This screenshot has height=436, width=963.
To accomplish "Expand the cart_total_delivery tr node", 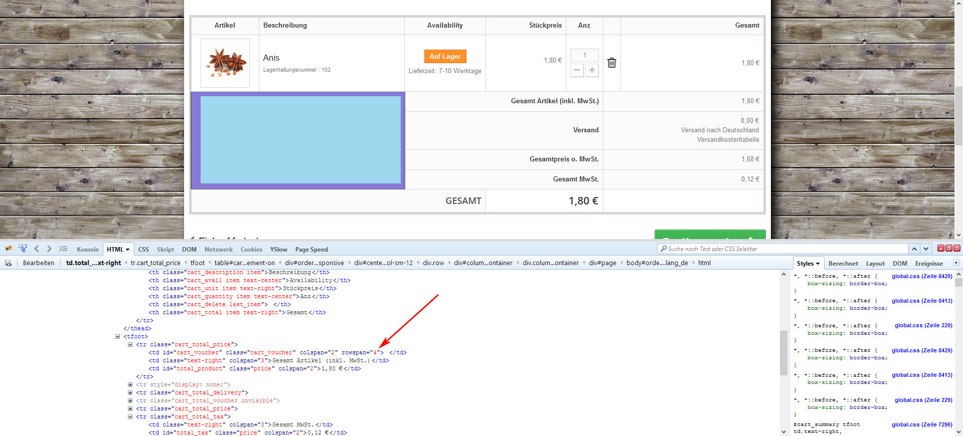I will coord(130,393).
